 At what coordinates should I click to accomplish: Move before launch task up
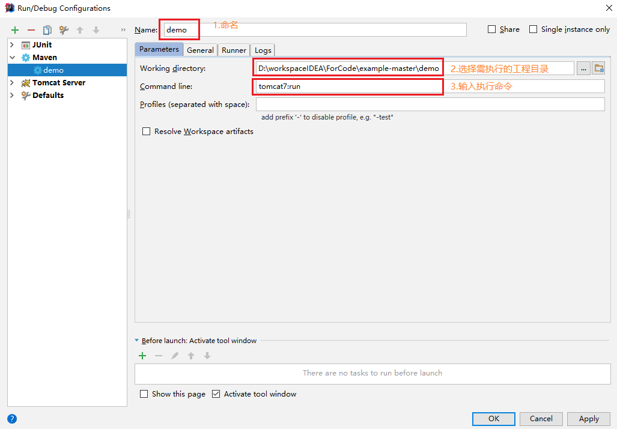coord(191,356)
